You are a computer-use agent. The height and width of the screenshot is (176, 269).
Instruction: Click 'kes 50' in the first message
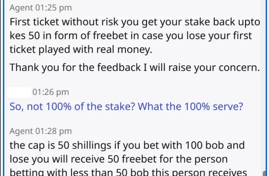[x=24, y=35]
